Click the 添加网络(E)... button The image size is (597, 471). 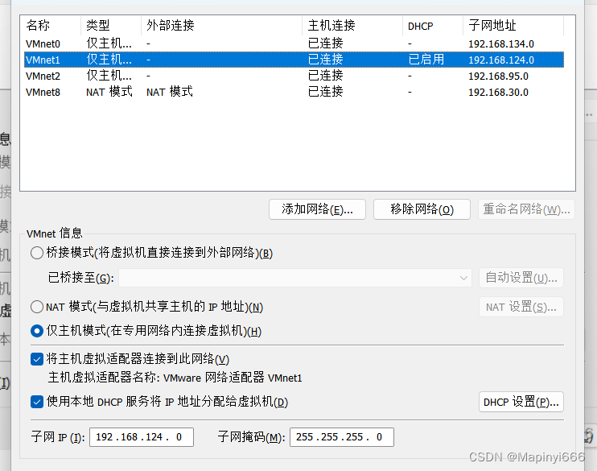point(317,209)
